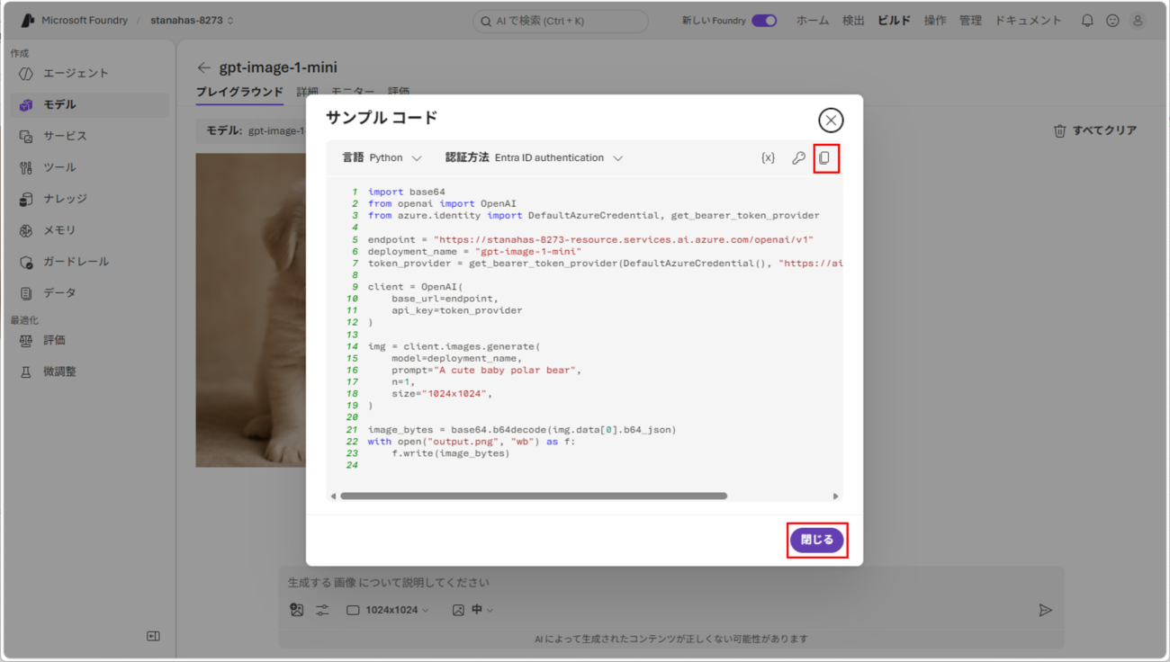The height and width of the screenshot is (662, 1170).
Task: Open メモリ in the sidebar
Action: pyautogui.click(x=90, y=230)
